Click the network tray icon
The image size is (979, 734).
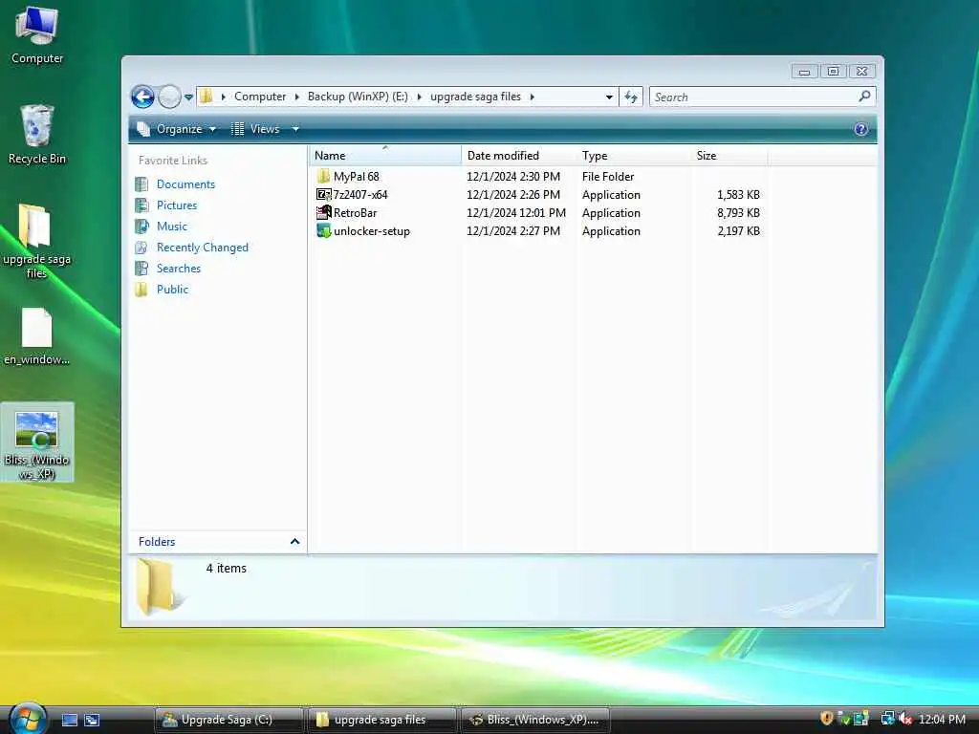(x=887, y=719)
